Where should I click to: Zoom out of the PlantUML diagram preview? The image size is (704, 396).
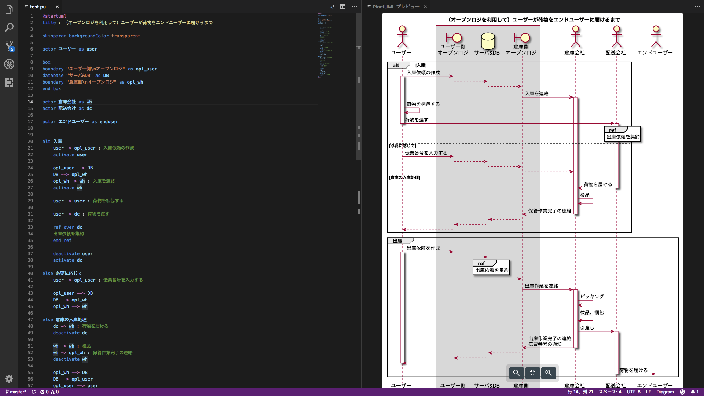[x=516, y=373]
